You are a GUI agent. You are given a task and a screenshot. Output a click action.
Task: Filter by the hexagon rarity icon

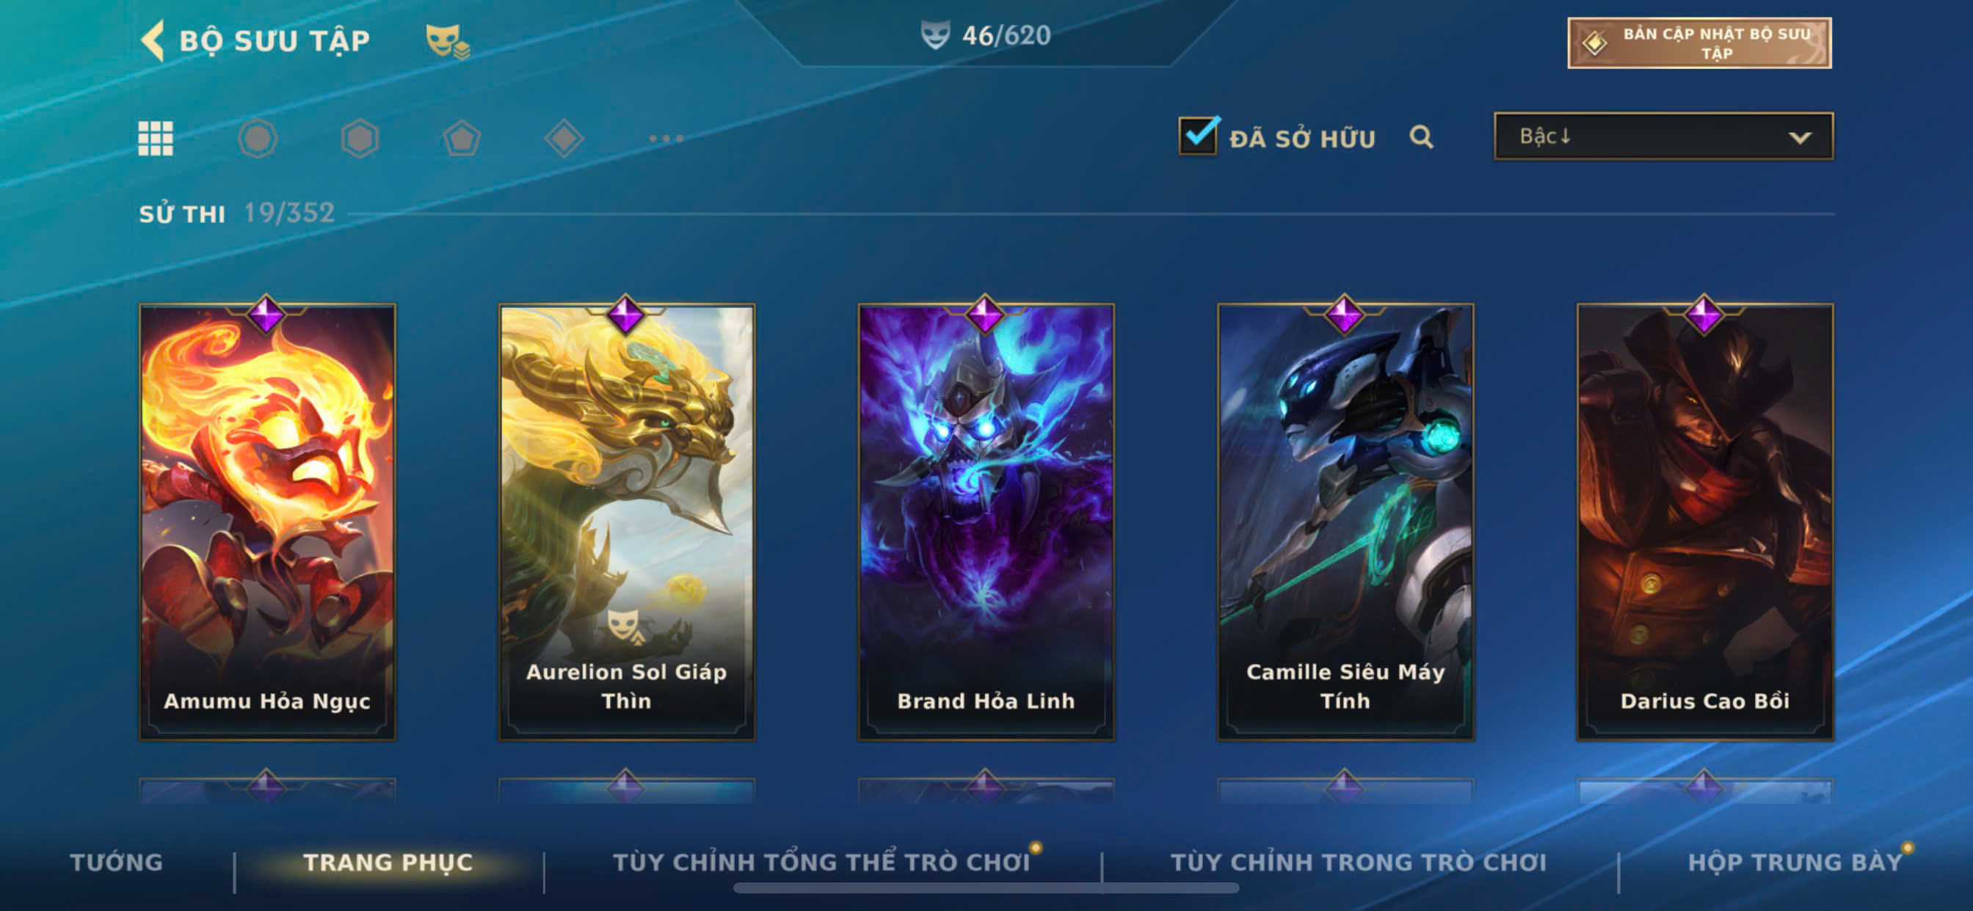(x=359, y=139)
